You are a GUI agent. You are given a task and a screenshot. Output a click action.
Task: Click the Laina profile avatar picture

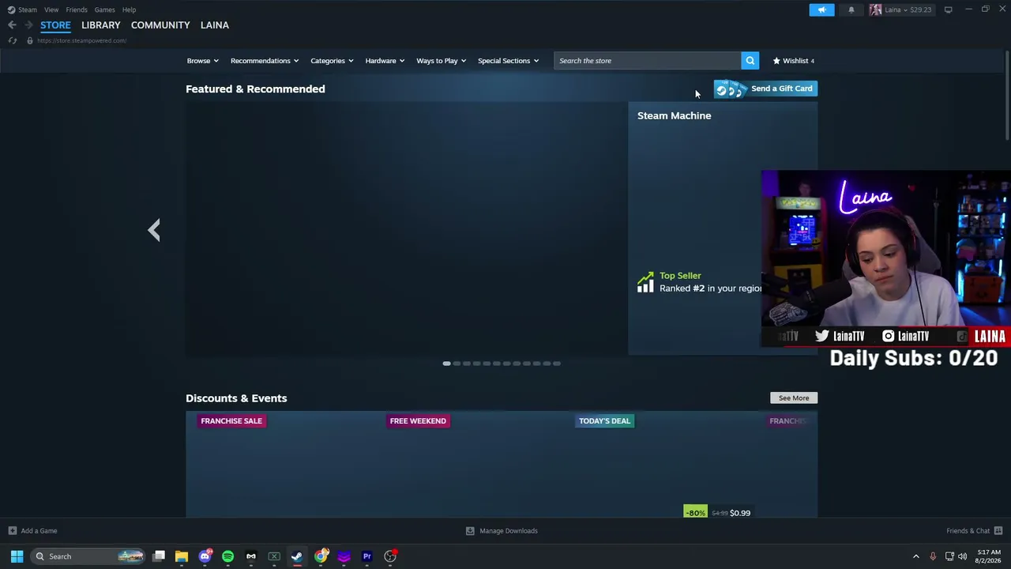(875, 9)
